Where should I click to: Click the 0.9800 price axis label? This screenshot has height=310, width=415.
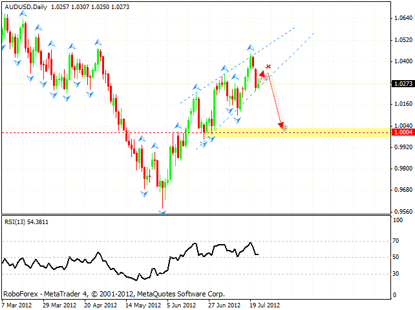[403, 169]
